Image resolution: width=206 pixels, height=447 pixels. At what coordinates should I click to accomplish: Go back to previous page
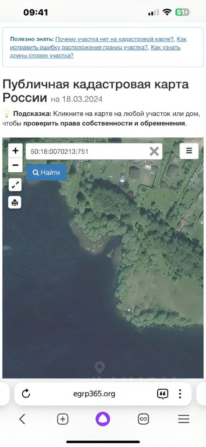(x=22, y=419)
